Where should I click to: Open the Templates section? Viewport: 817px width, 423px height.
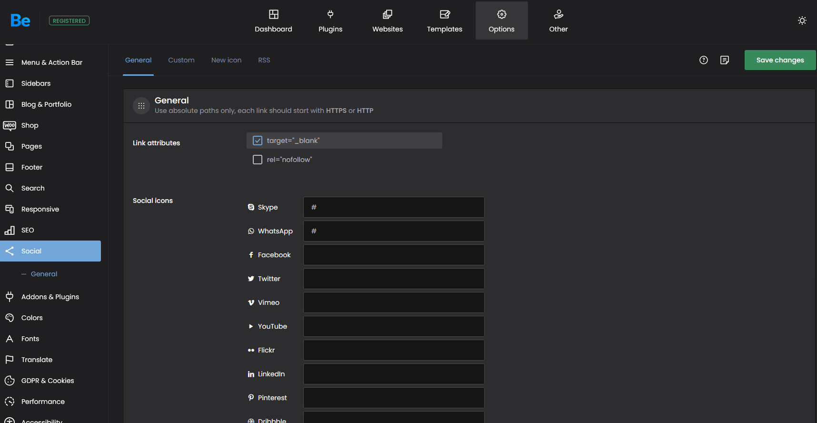tap(445, 20)
